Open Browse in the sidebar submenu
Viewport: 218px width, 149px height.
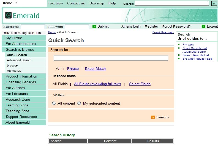pos(25,65)
